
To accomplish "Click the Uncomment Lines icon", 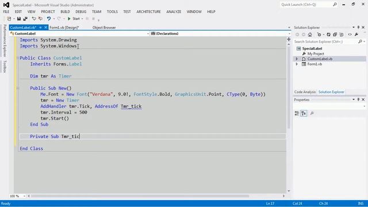I will (40, 18).
